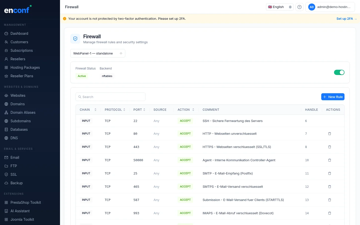The image size is (360, 225).
Task: Click the Websites sidebar icon
Action: (x=6, y=95)
